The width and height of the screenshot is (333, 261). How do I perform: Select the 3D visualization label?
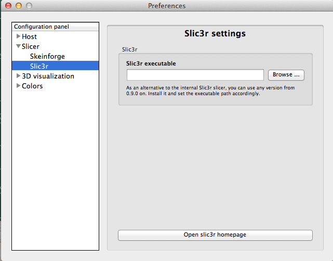48,76
